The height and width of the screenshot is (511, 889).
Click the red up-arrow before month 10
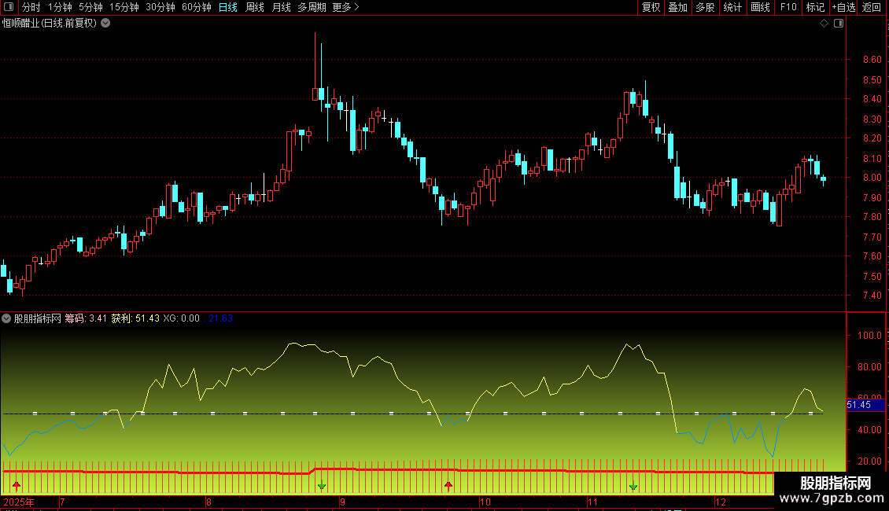tap(448, 486)
